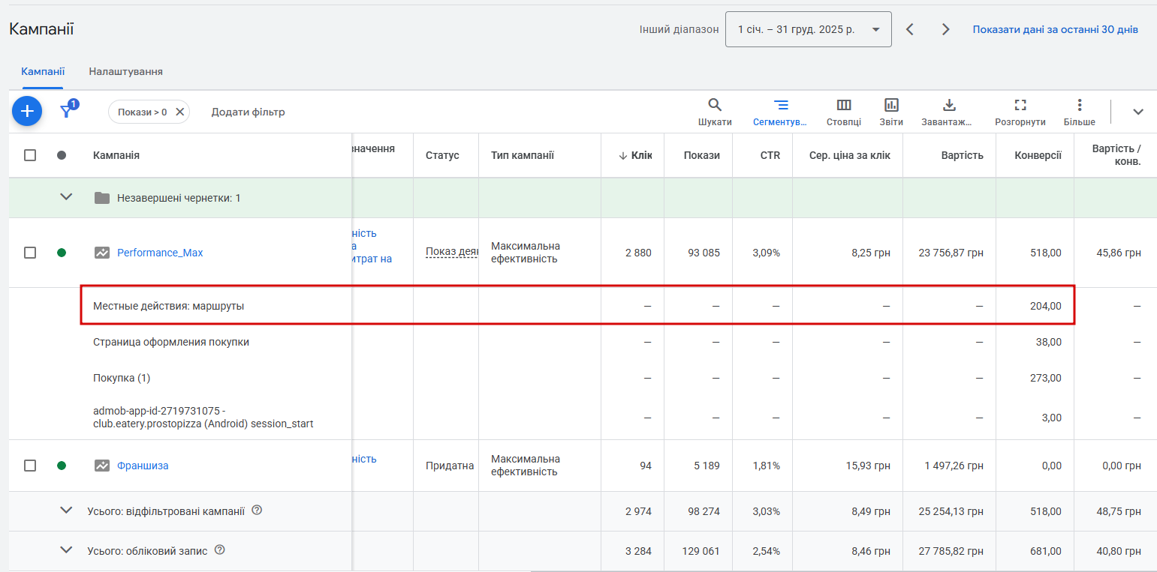
Task: Switch to the Налаштування tab
Action: coord(125,71)
